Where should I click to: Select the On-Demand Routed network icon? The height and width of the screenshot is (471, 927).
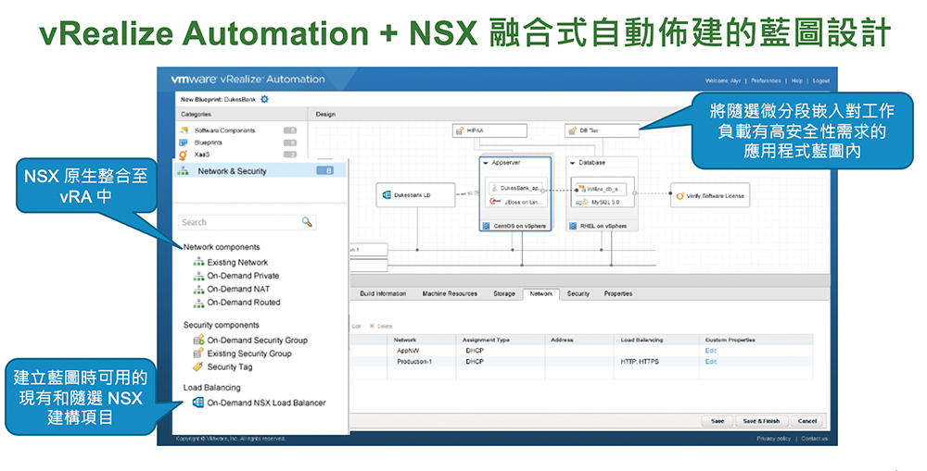pyautogui.click(x=198, y=303)
